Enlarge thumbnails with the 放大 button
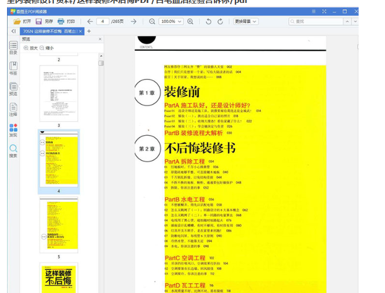The height and width of the screenshot is (293, 385). pos(30,48)
